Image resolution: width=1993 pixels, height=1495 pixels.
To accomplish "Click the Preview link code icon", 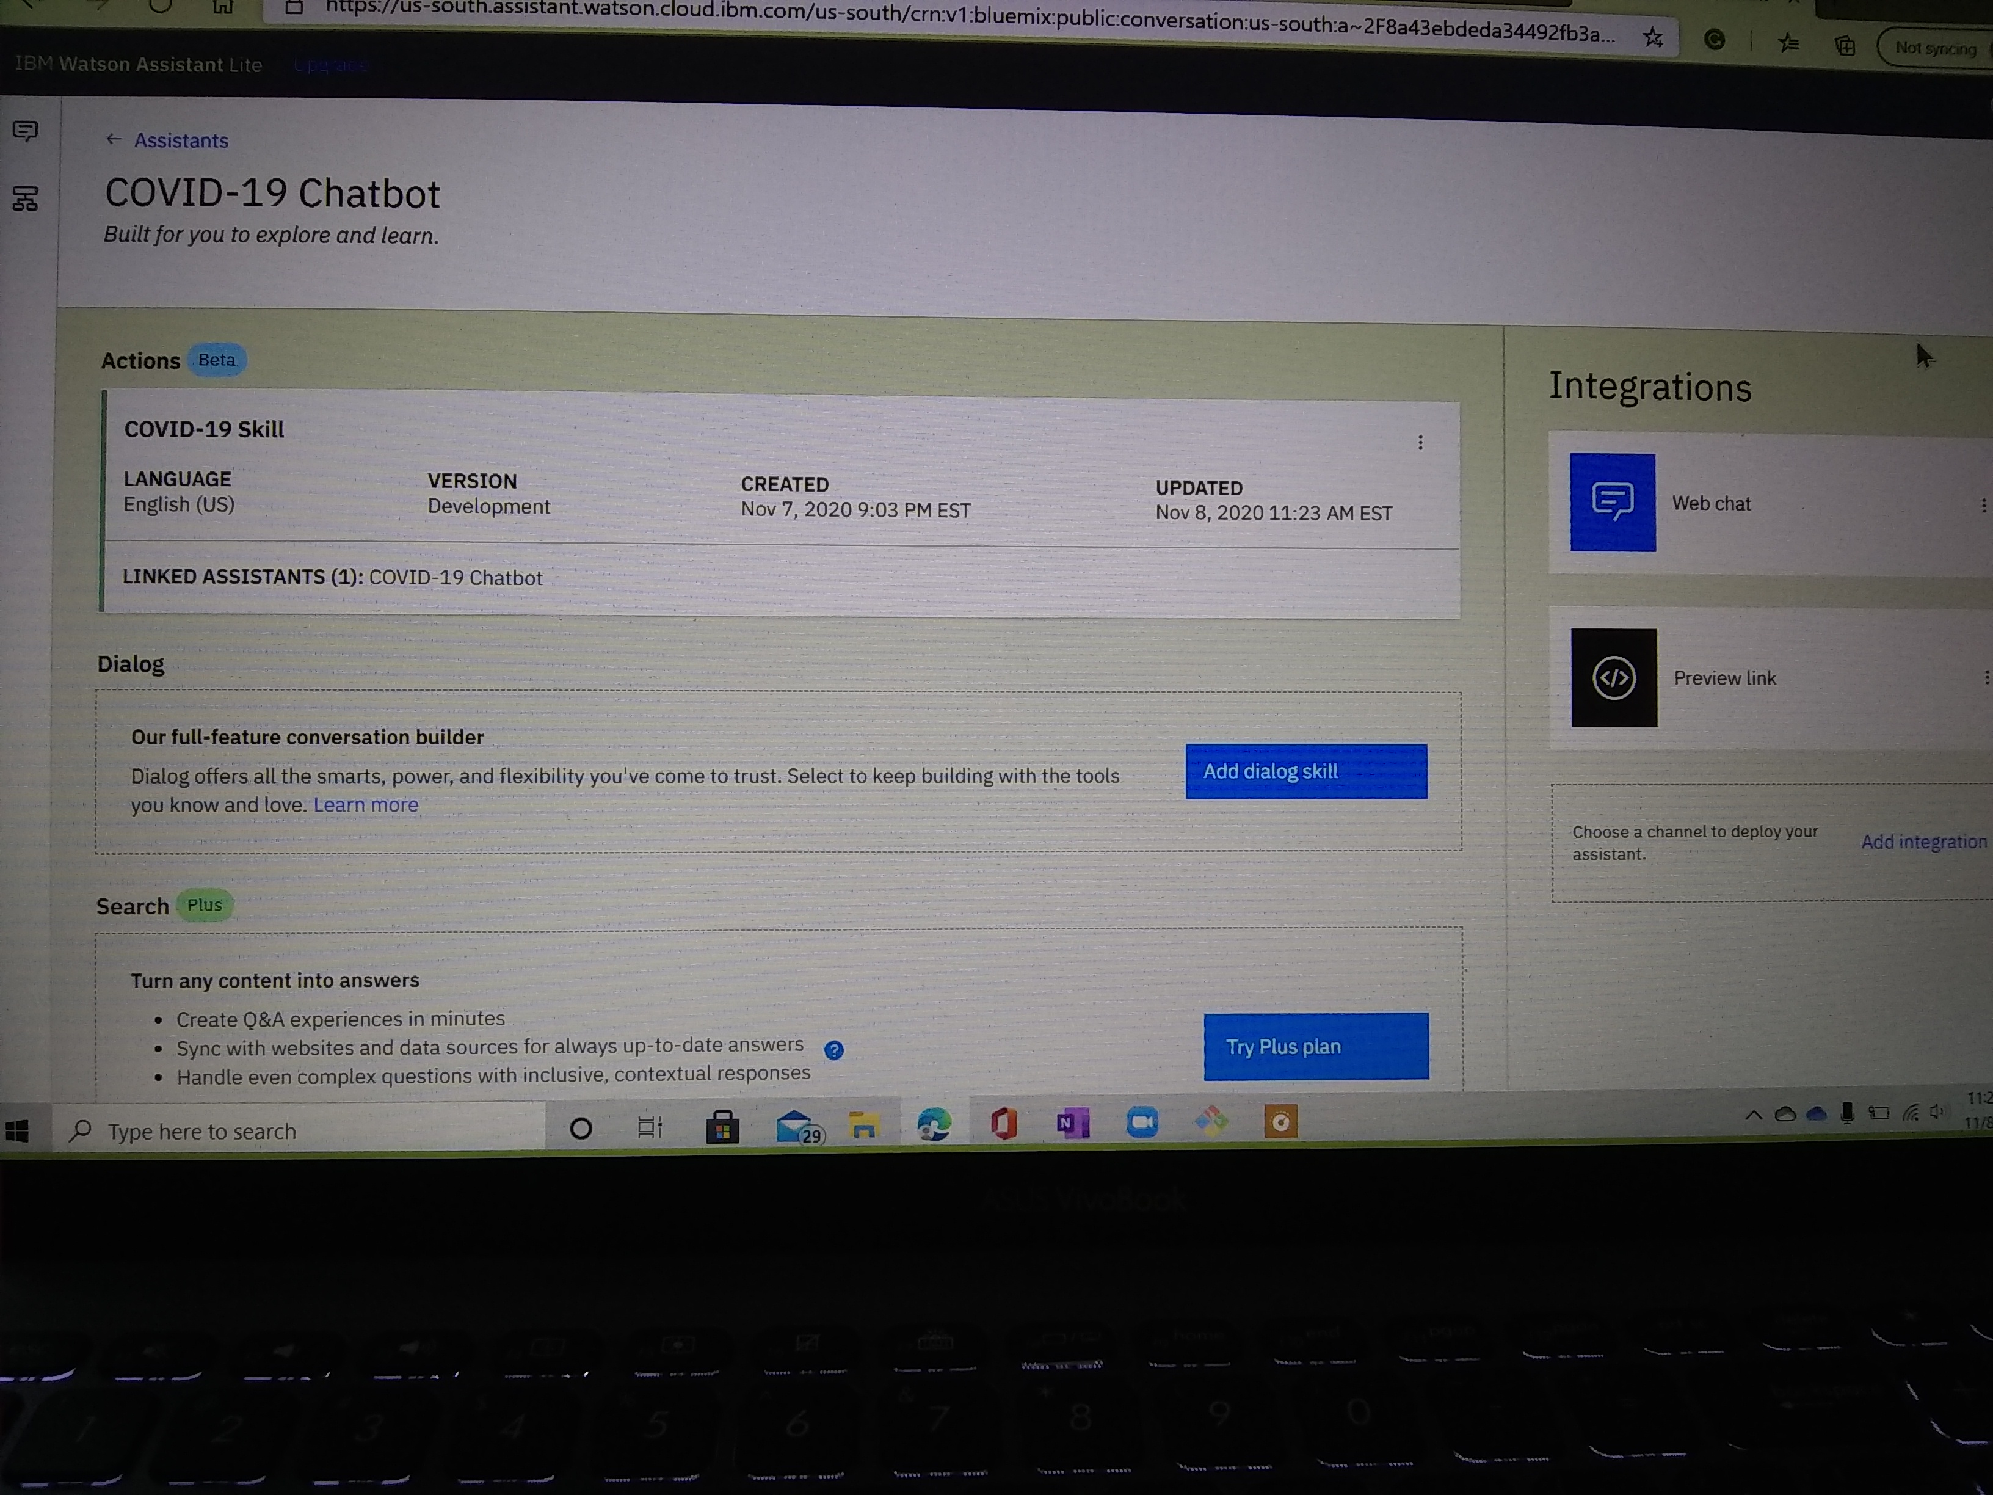I will point(1613,678).
